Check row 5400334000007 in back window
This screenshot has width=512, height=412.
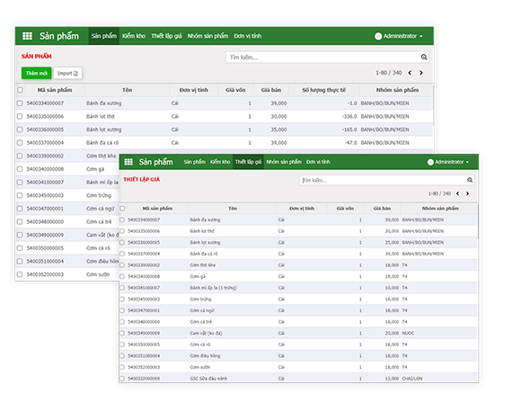coord(20,103)
